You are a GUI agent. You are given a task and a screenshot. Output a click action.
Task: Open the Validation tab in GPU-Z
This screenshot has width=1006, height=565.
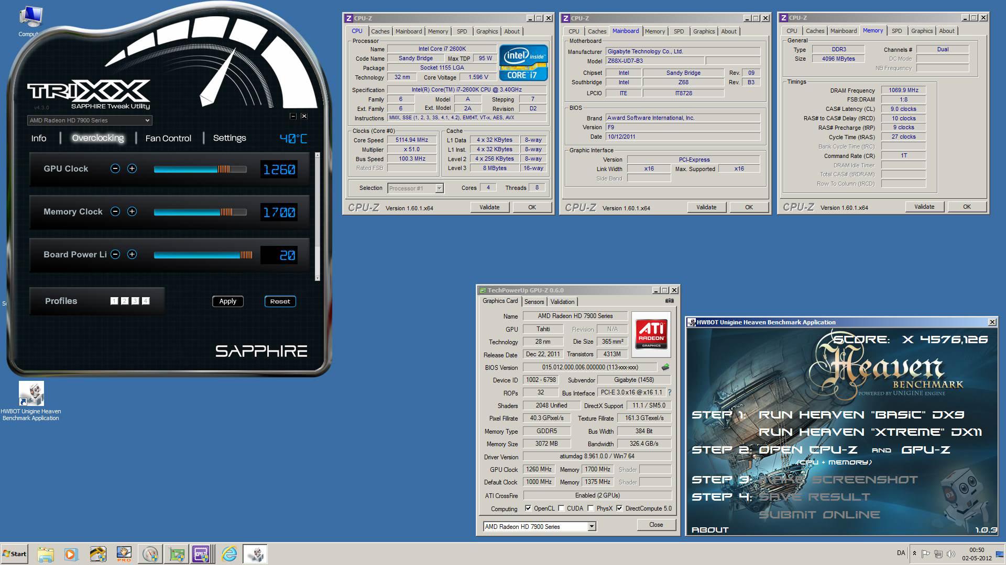[x=562, y=302]
